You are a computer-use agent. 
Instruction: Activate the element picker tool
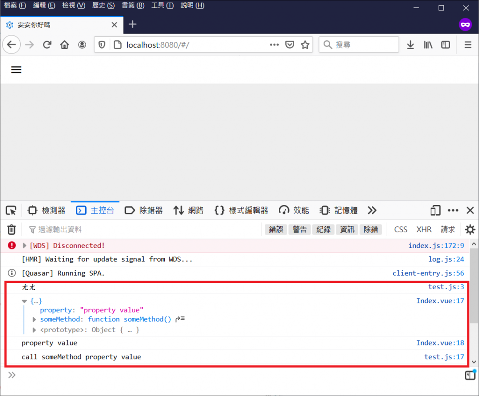(x=11, y=211)
